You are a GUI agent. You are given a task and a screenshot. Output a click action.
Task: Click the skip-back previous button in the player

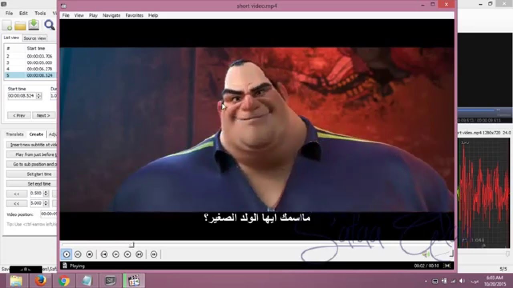tap(104, 254)
